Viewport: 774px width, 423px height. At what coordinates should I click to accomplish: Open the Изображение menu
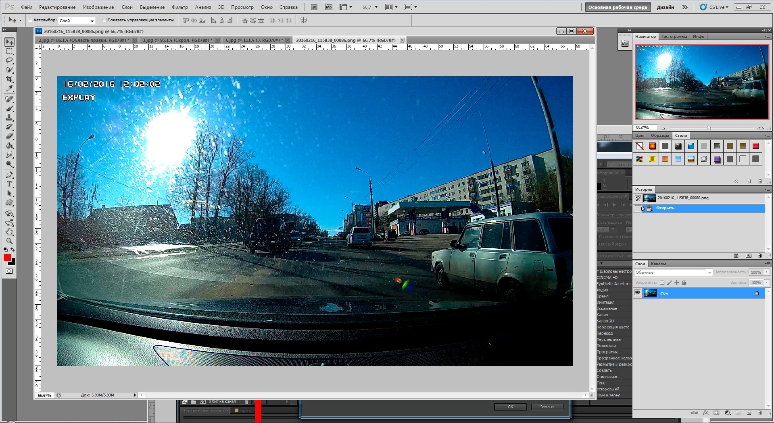(x=98, y=7)
